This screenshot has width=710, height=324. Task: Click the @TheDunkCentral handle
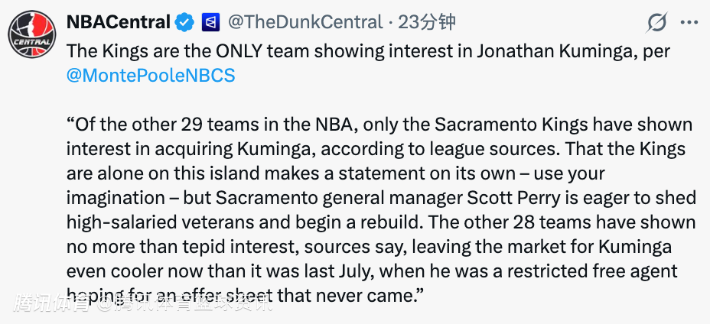click(x=305, y=23)
